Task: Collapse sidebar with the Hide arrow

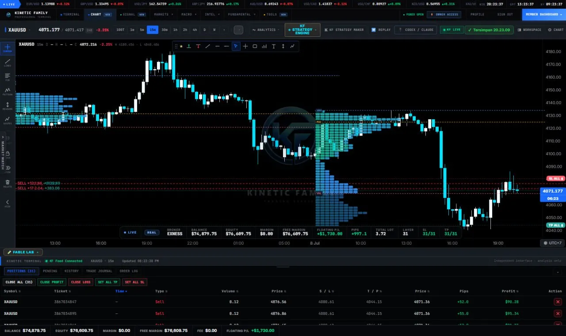Action: coord(8,203)
